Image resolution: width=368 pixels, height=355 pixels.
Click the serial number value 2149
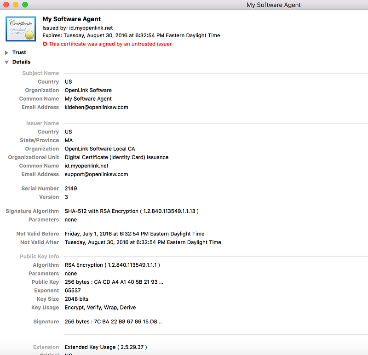tap(71, 189)
